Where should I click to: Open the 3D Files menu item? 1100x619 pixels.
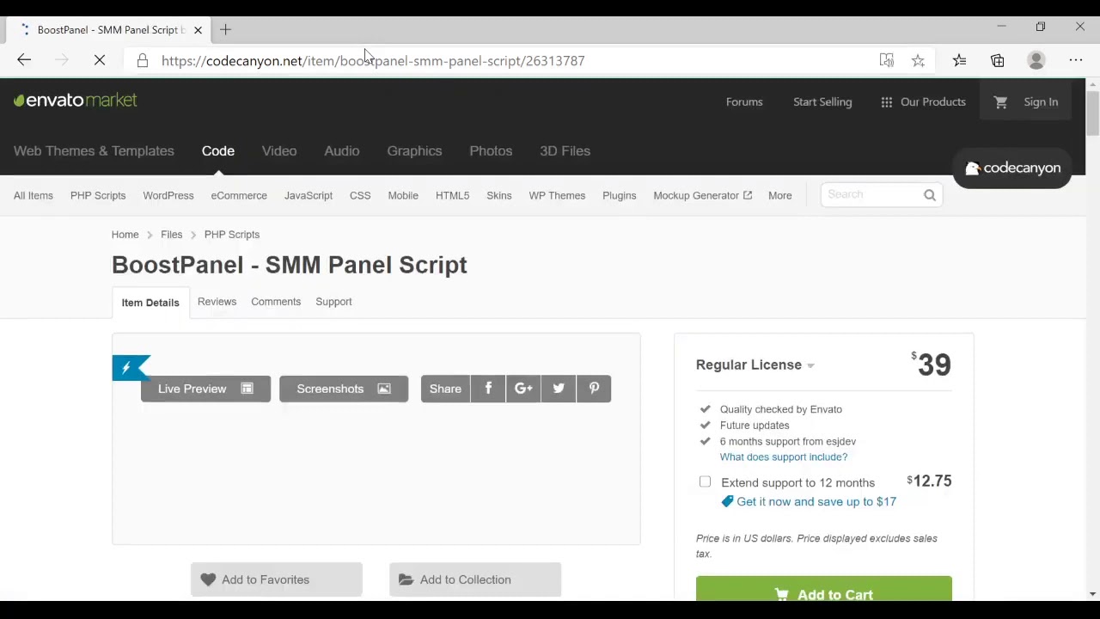[x=565, y=150]
